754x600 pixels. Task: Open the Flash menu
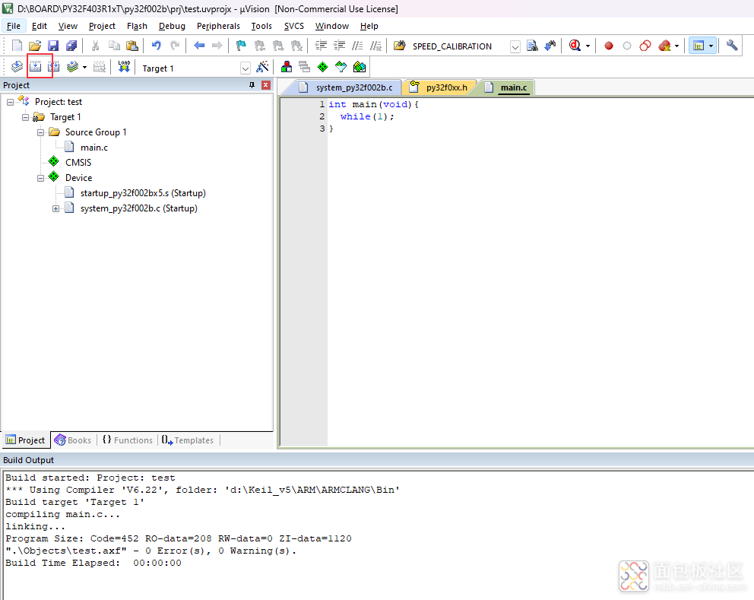coord(137,26)
